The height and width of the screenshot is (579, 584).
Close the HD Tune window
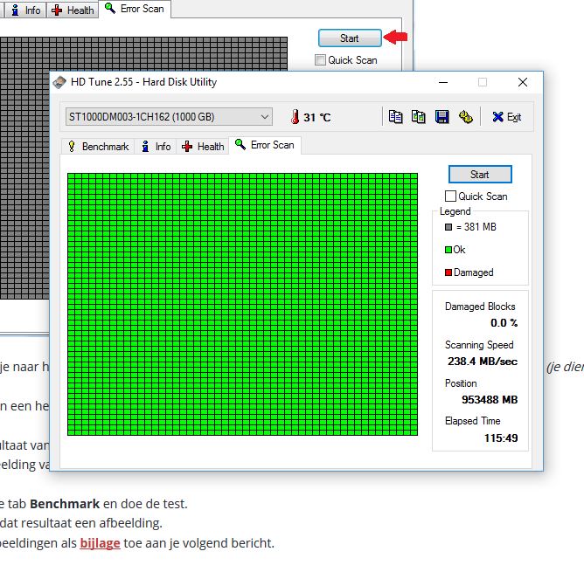(x=523, y=82)
